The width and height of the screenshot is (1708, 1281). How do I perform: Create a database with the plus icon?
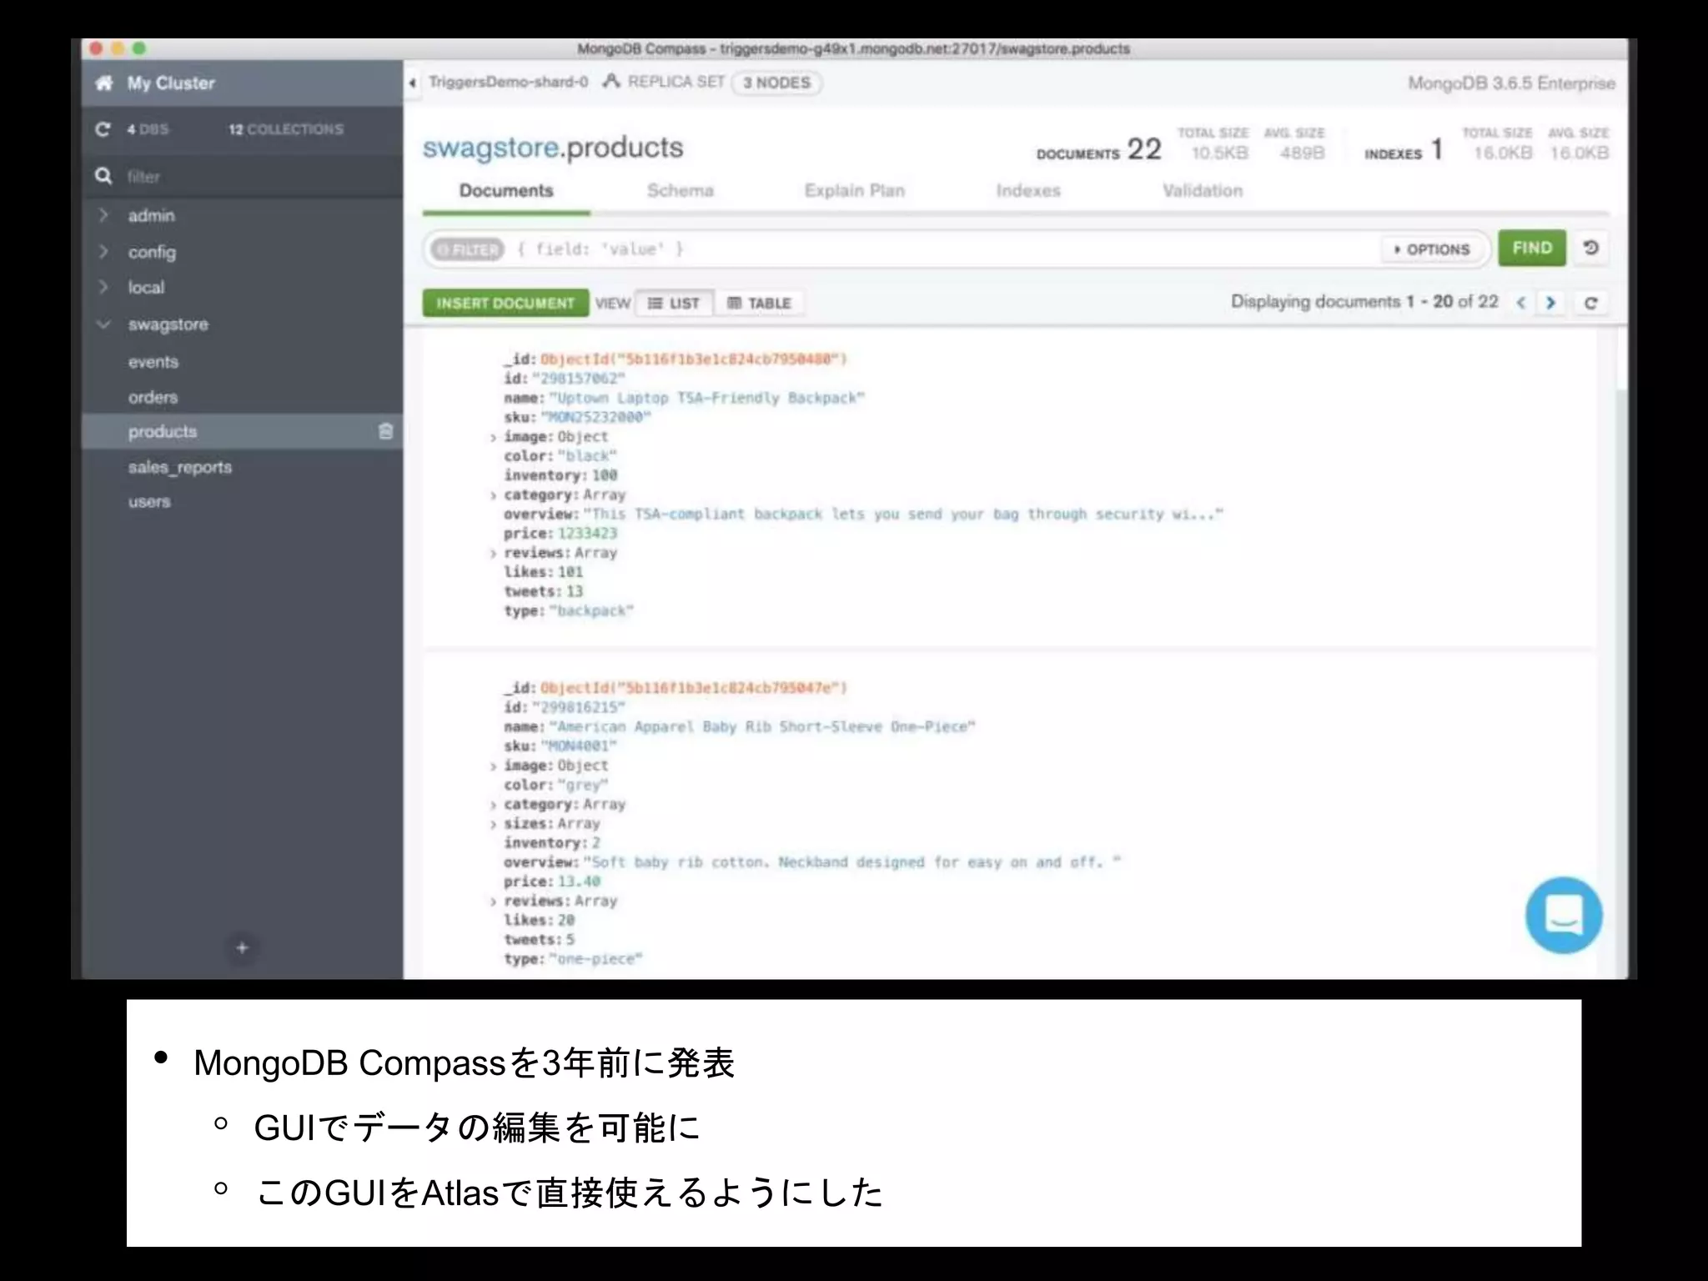[242, 947]
